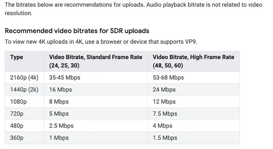
Task: Select the 360p row label
Action: [16, 138]
